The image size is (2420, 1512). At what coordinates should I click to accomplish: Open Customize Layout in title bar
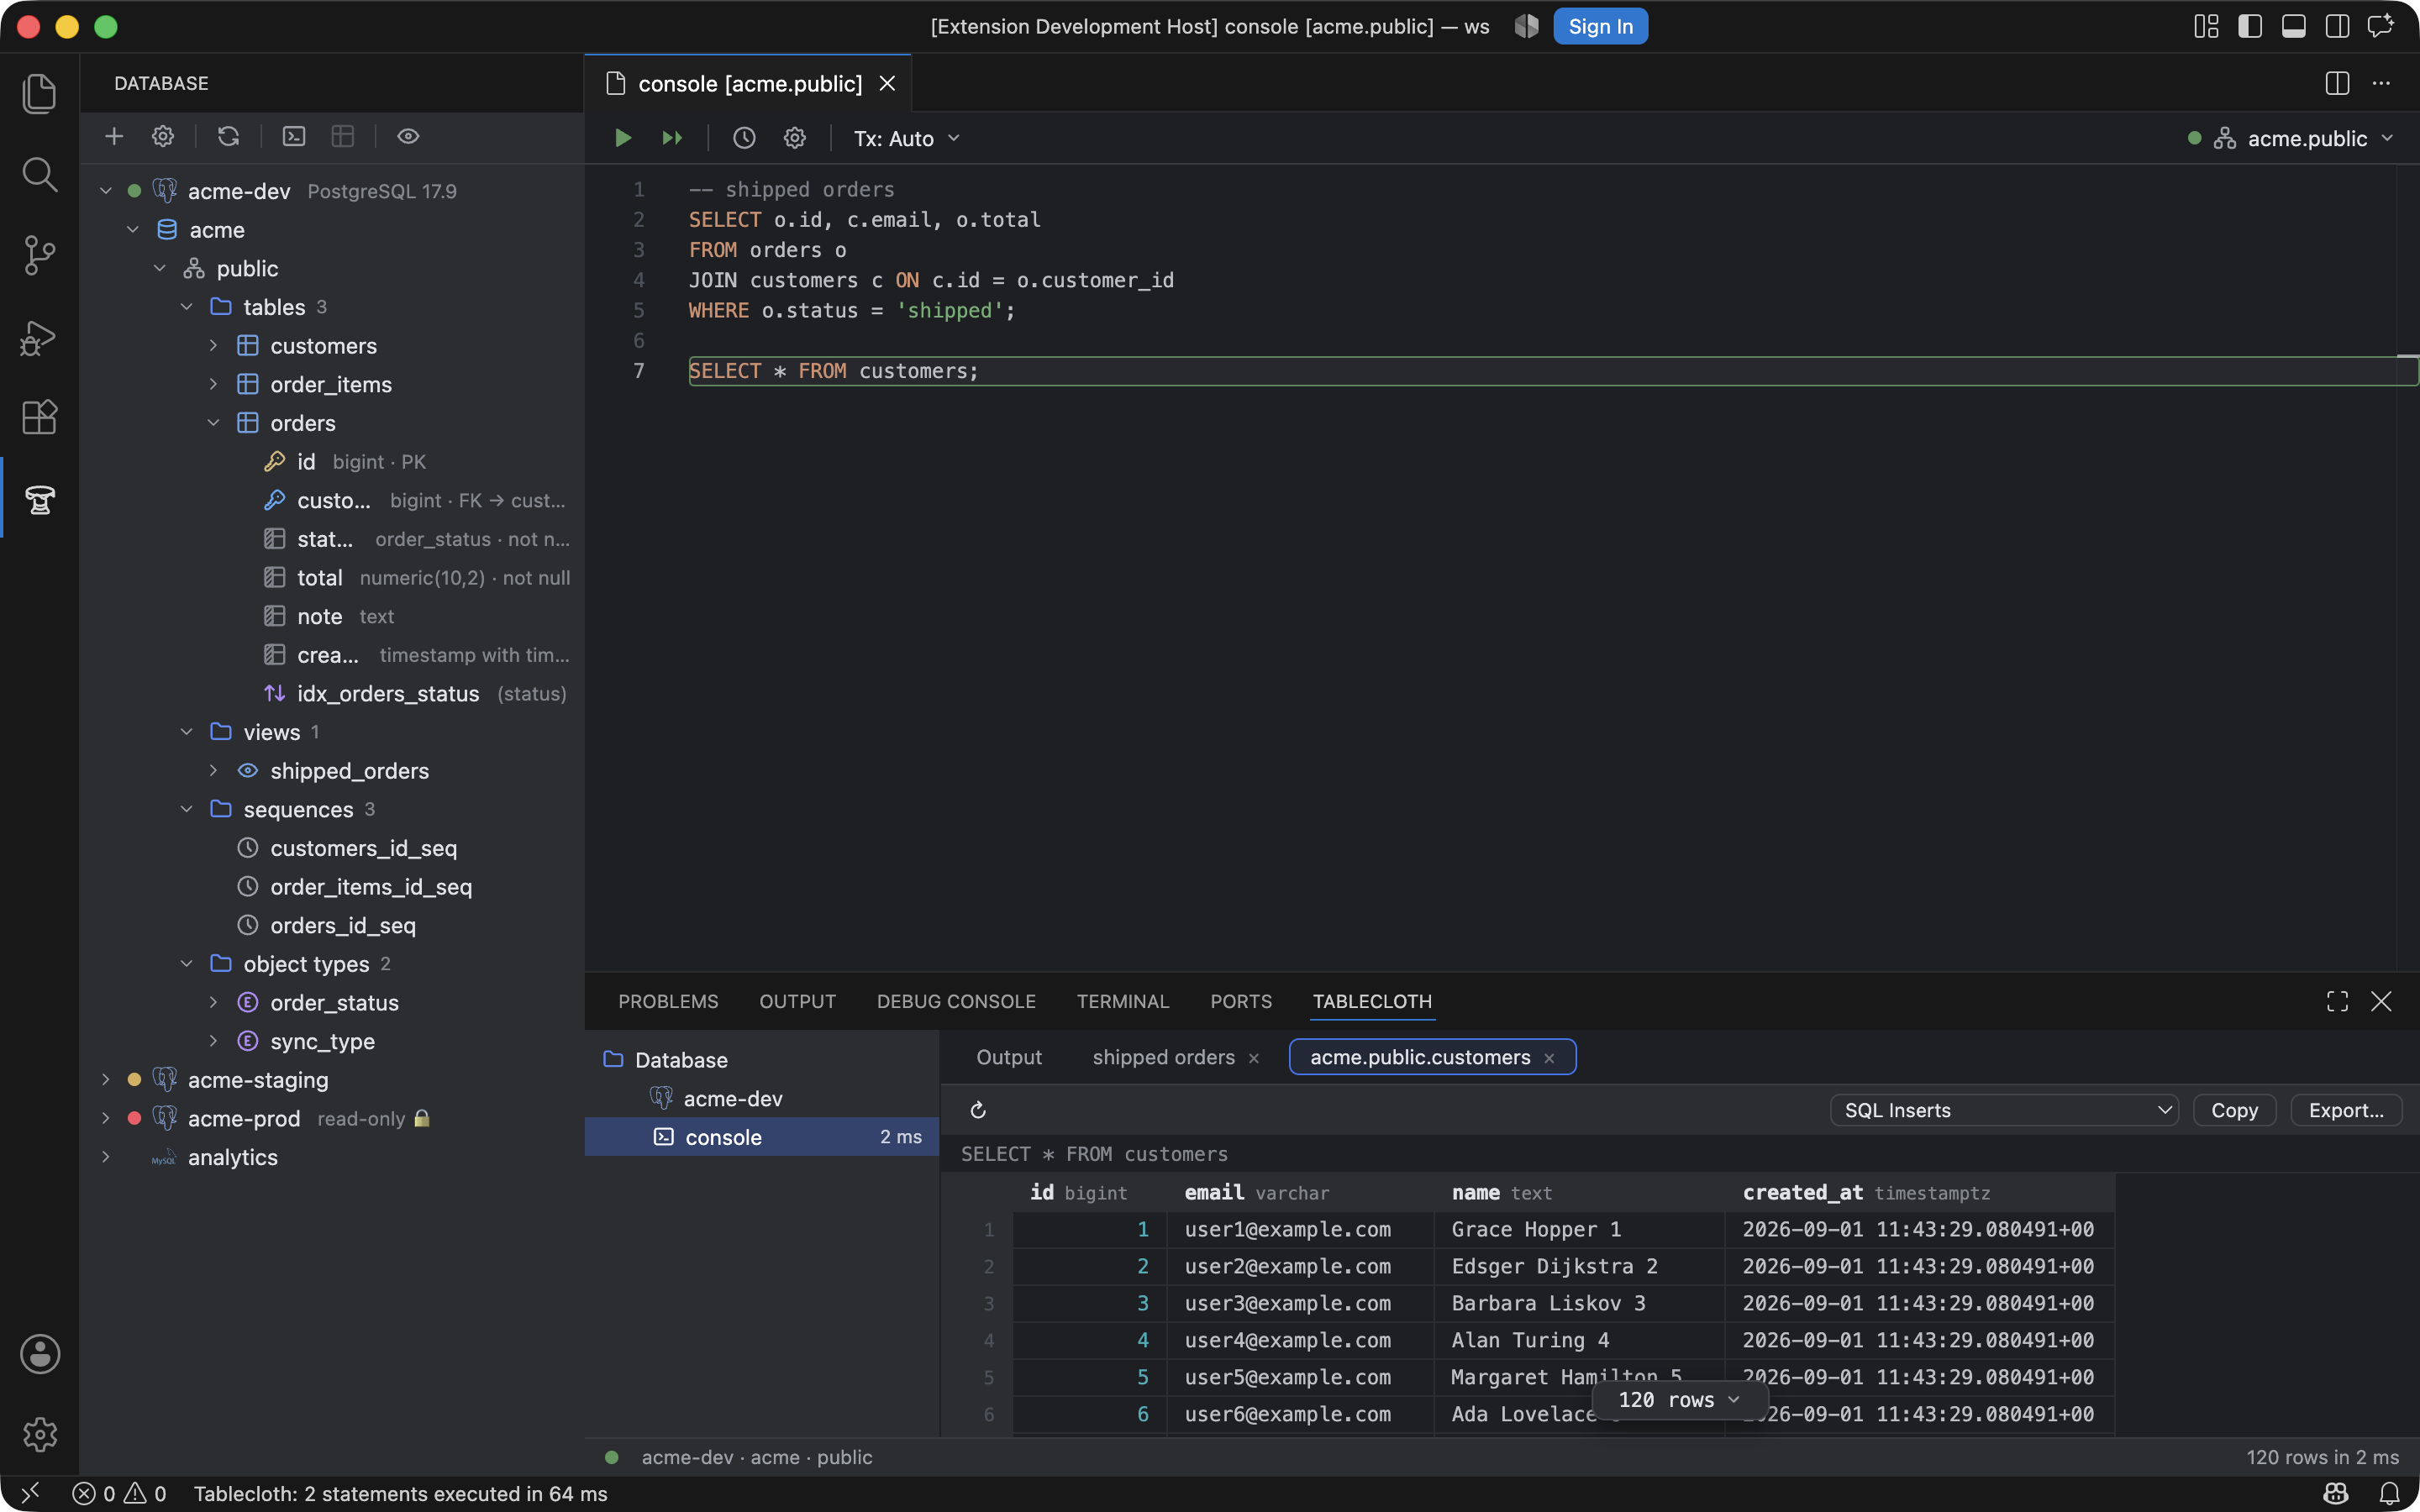tap(2206, 26)
